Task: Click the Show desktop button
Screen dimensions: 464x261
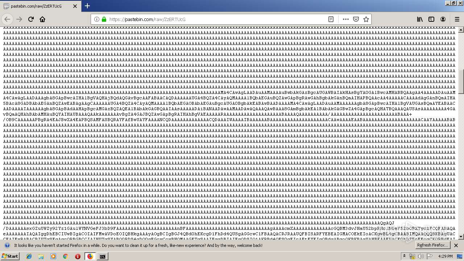Action: 460,256
